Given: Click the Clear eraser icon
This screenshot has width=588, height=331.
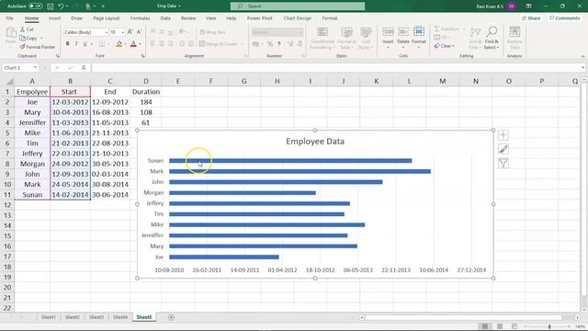Looking at the screenshot, I should pos(436,46).
